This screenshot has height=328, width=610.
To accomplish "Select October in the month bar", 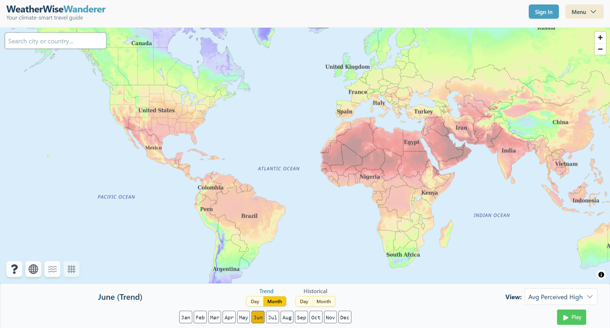I will pos(316,317).
